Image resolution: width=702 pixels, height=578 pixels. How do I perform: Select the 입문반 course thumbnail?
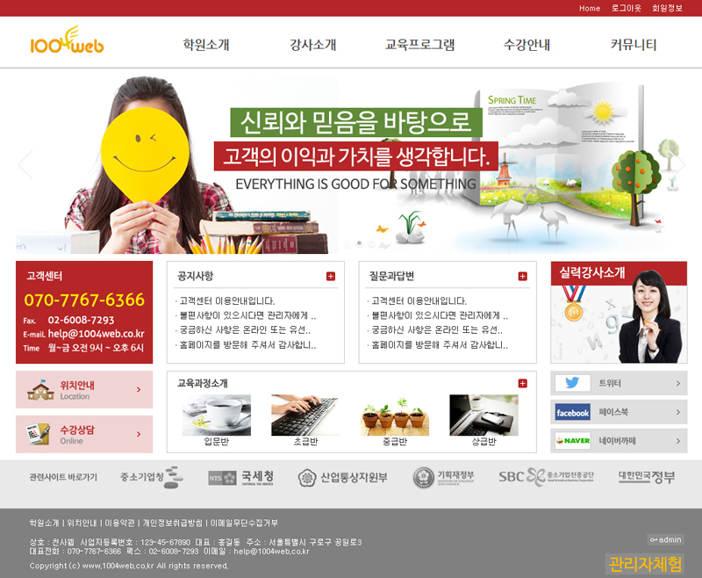pyautogui.click(x=216, y=415)
